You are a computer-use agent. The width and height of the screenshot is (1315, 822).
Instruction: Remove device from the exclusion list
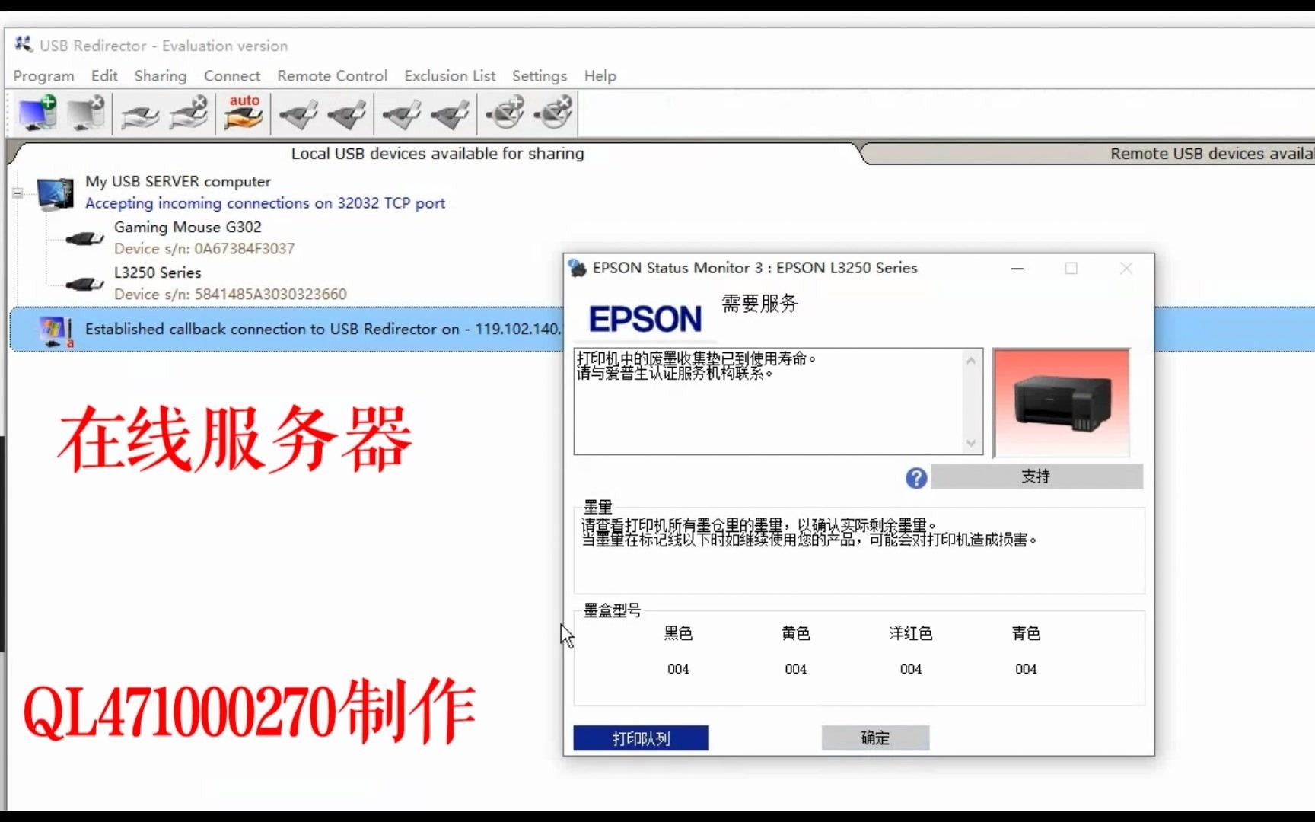coord(553,113)
